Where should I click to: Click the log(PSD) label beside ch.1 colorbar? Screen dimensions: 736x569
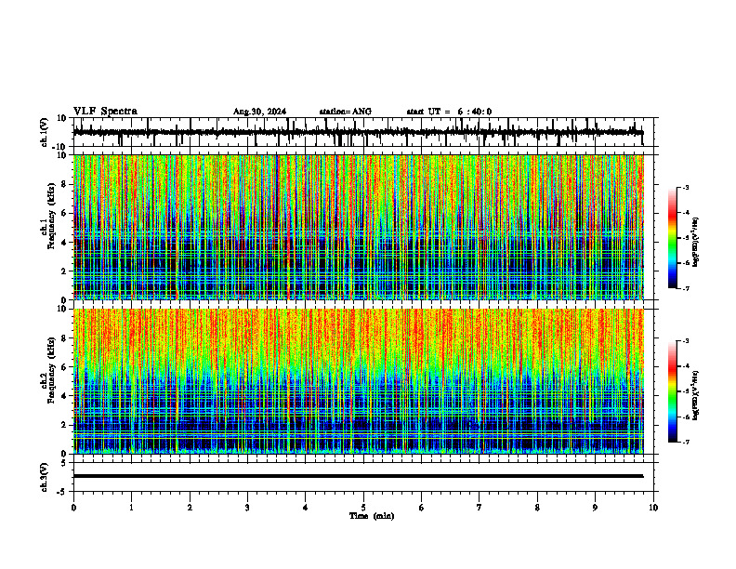tap(696, 243)
